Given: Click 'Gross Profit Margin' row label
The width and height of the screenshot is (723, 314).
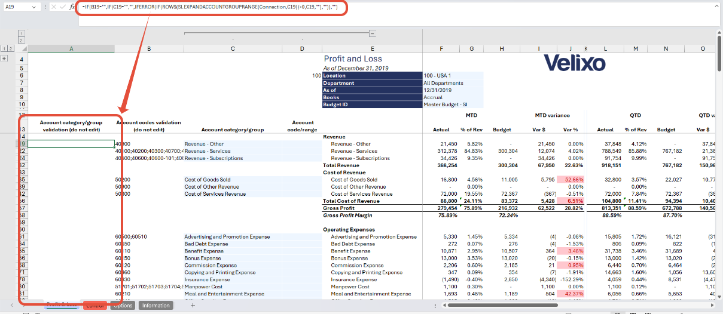Looking at the screenshot, I should (347, 215).
